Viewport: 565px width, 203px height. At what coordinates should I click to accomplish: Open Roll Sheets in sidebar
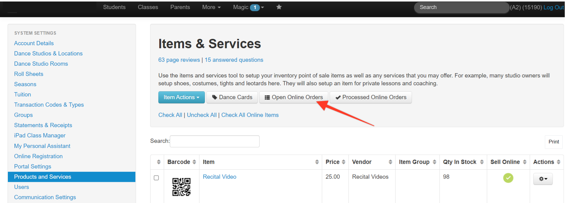(x=29, y=74)
